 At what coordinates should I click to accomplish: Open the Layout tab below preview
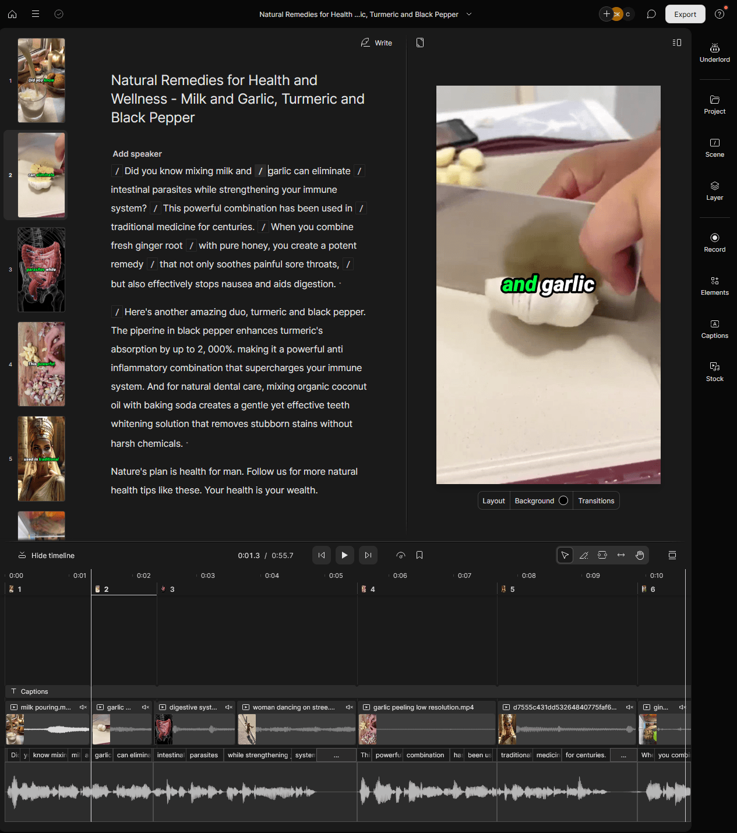coord(493,501)
